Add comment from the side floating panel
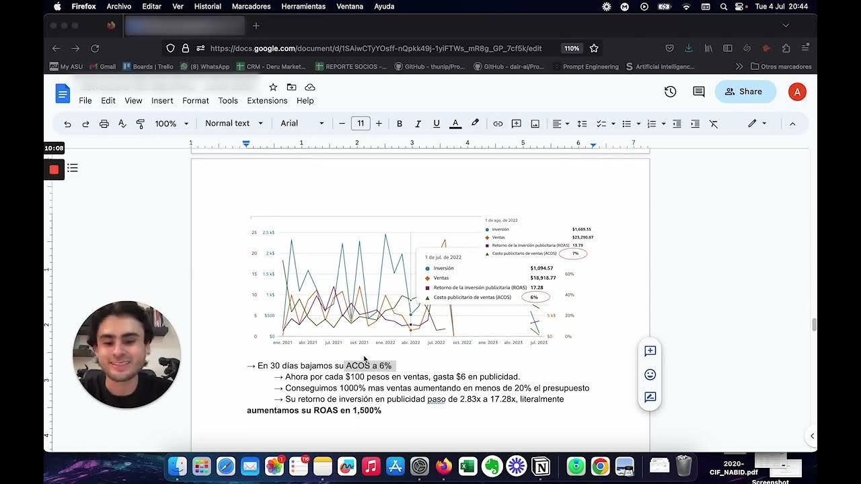Viewport: 861px width, 484px height. [x=650, y=351]
